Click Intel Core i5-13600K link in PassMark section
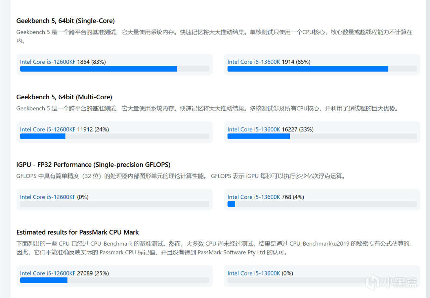The height and width of the screenshot is (298, 430). (254, 274)
